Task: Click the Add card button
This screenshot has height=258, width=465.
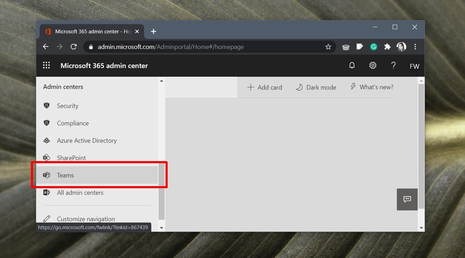Action: (264, 87)
